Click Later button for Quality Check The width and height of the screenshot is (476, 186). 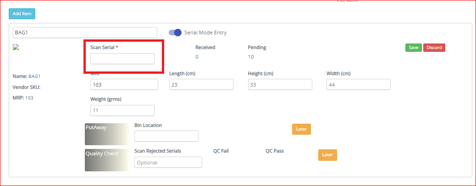point(327,155)
